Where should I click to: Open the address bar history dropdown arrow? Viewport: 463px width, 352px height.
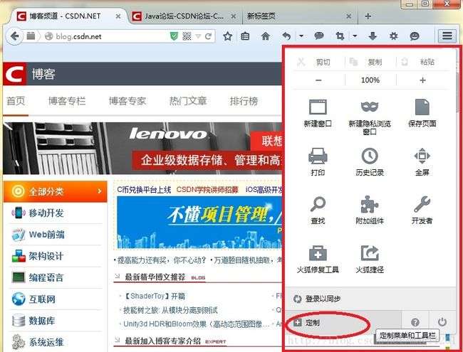click(198, 36)
